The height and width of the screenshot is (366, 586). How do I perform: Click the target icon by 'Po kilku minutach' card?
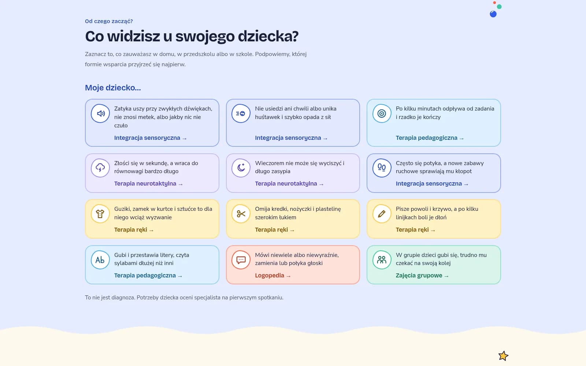[x=382, y=113]
